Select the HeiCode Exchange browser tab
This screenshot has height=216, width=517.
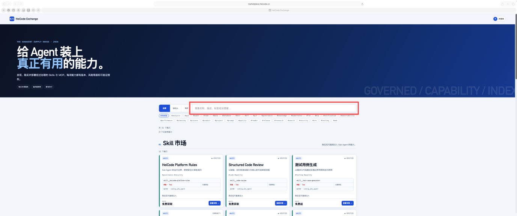[279, 10]
